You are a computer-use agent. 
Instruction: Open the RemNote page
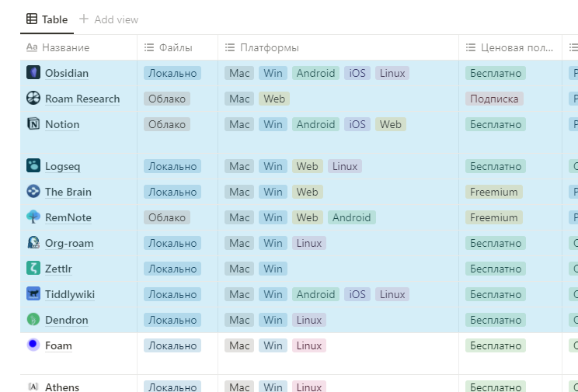click(68, 217)
